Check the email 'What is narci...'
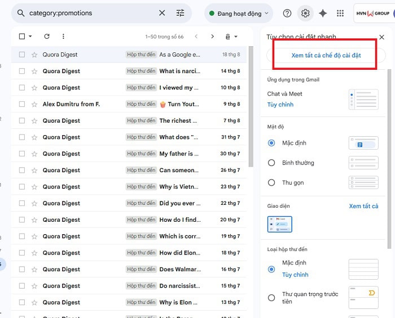395x318 pixels. pyautogui.click(x=22, y=71)
